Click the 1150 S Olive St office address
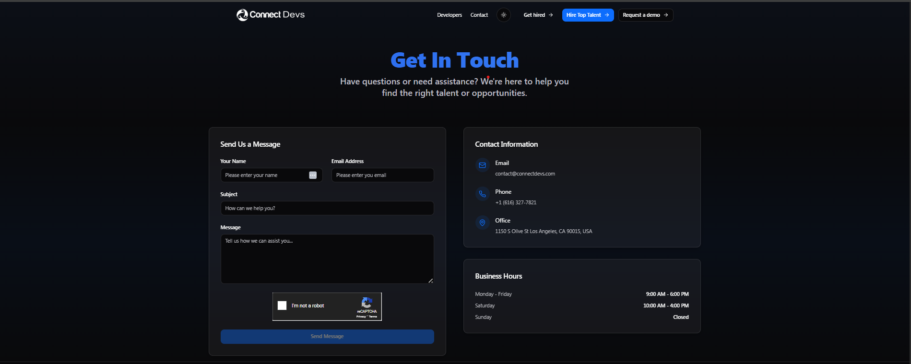 pyautogui.click(x=544, y=232)
